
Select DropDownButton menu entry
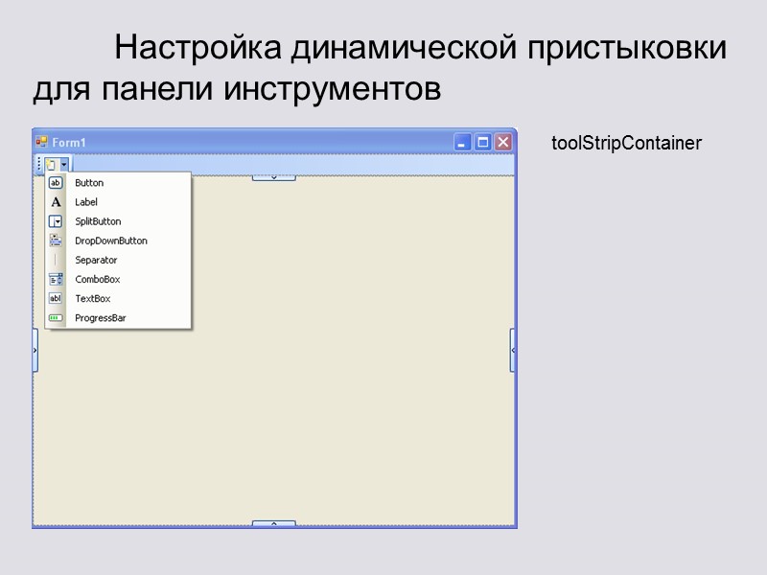click(x=118, y=241)
